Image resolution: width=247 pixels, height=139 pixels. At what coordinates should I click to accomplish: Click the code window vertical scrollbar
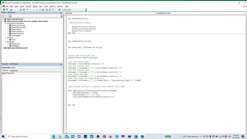coord(246,74)
